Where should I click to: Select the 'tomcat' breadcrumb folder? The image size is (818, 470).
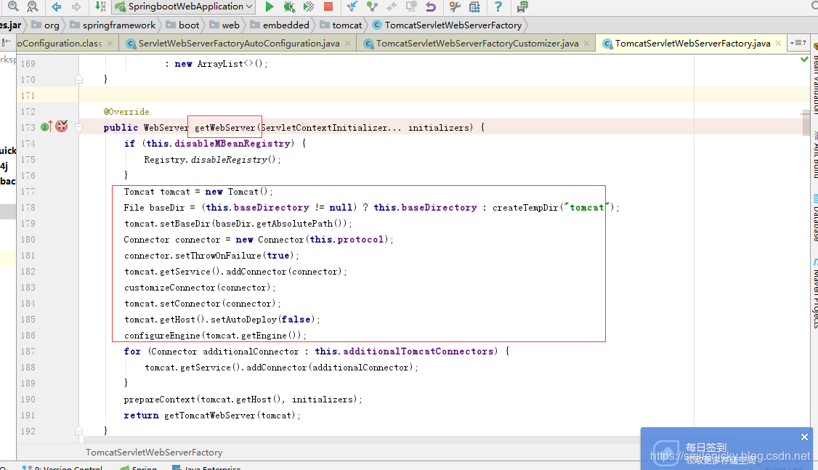[x=341, y=25]
